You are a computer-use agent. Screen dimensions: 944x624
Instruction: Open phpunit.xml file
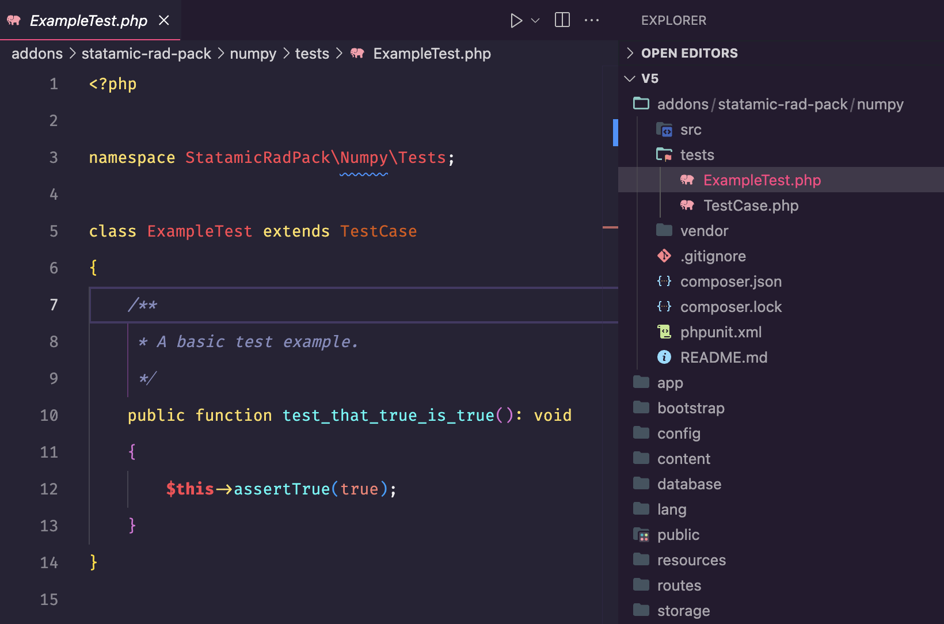781,332
